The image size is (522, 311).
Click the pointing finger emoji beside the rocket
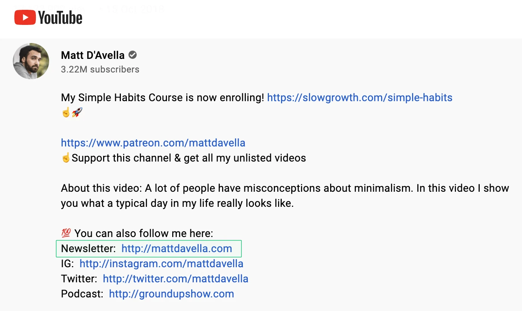(x=66, y=112)
